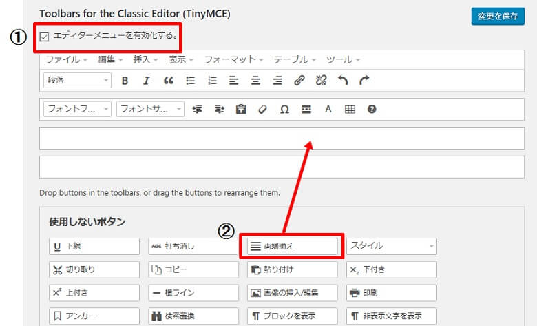Open the フォーマット menu
The height and width of the screenshot is (326, 537).
pyautogui.click(x=233, y=60)
